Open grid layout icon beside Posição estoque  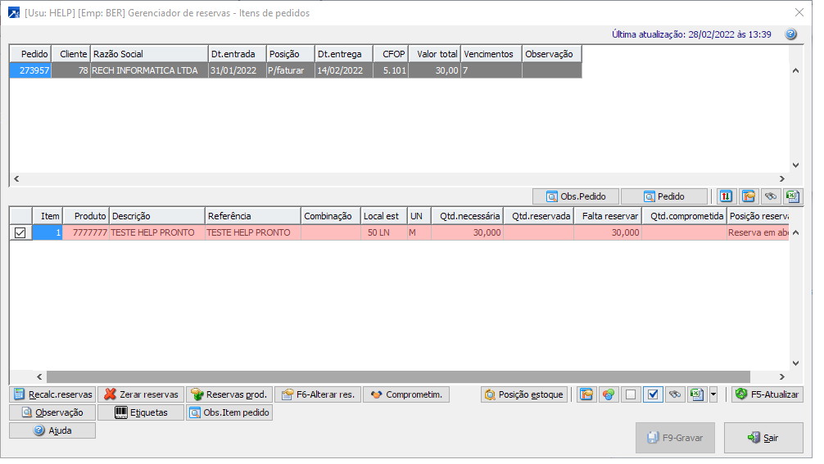coord(586,394)
